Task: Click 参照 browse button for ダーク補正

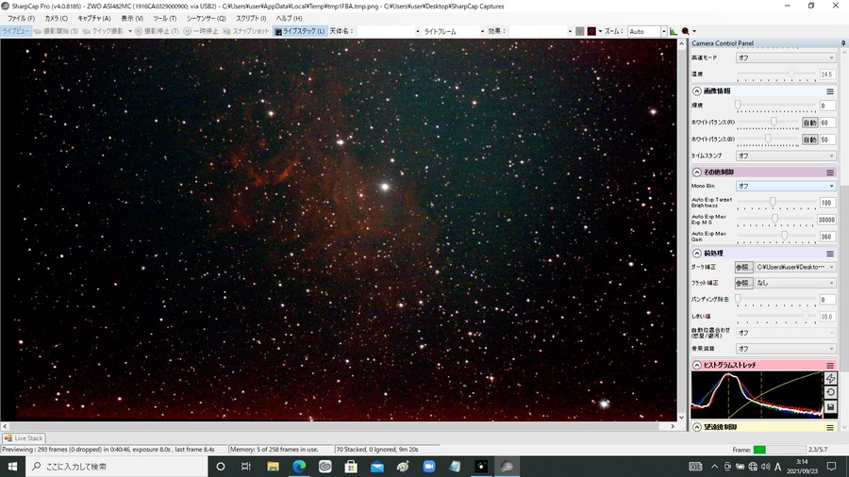Action: [x=743, y=267]
